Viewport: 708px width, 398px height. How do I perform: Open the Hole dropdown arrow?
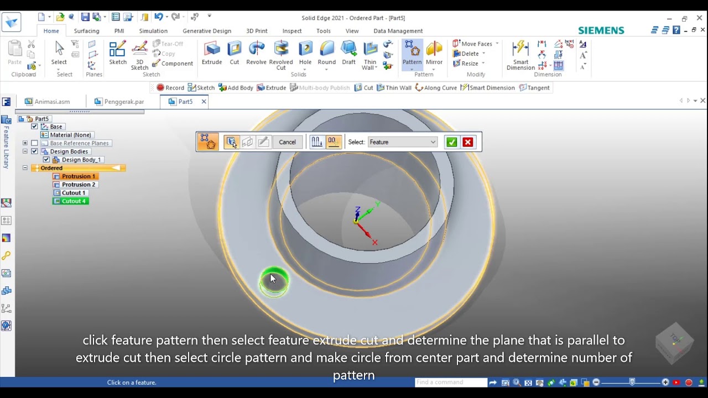click(305, 70)
